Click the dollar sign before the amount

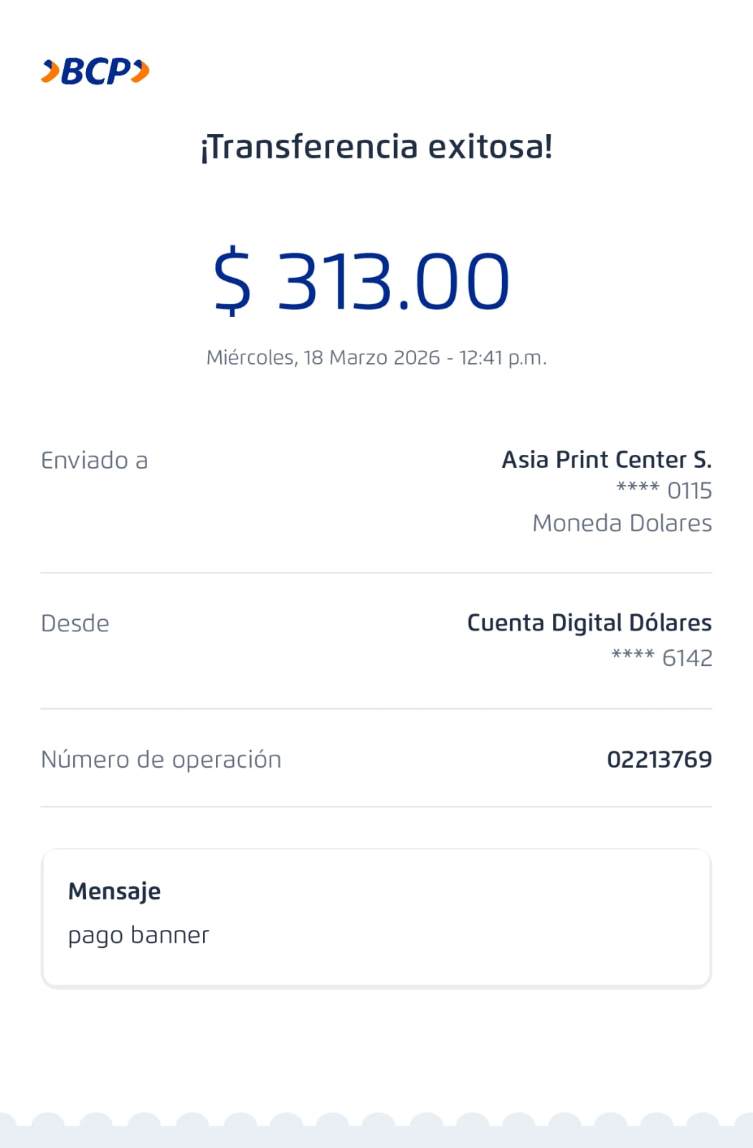pyautogui.click(x=232, y=281)
